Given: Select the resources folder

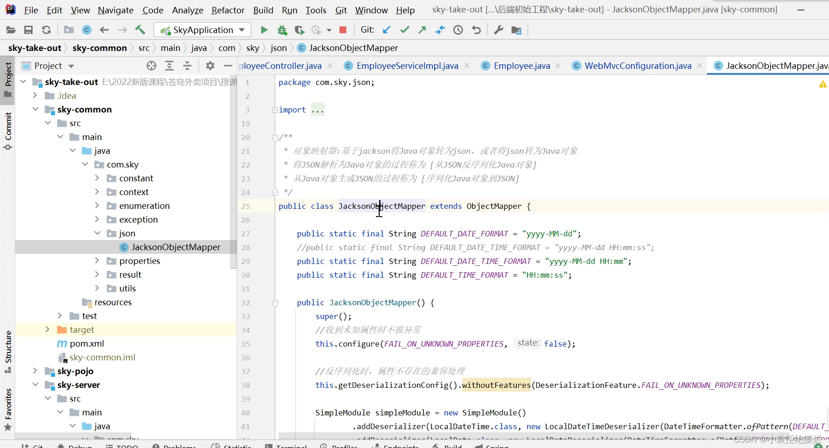Looking at the screenshot, I should pyautogui.click(x=113, y=302).
